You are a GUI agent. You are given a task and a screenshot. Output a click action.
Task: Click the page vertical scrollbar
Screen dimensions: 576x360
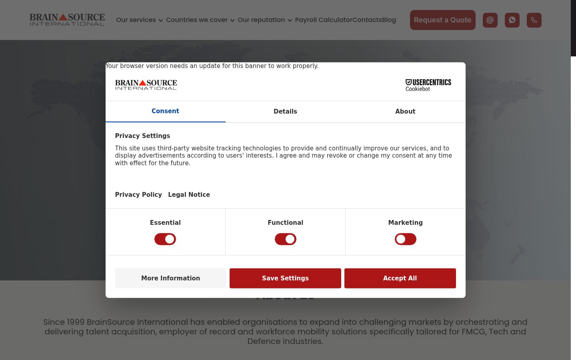click(573, 28)
